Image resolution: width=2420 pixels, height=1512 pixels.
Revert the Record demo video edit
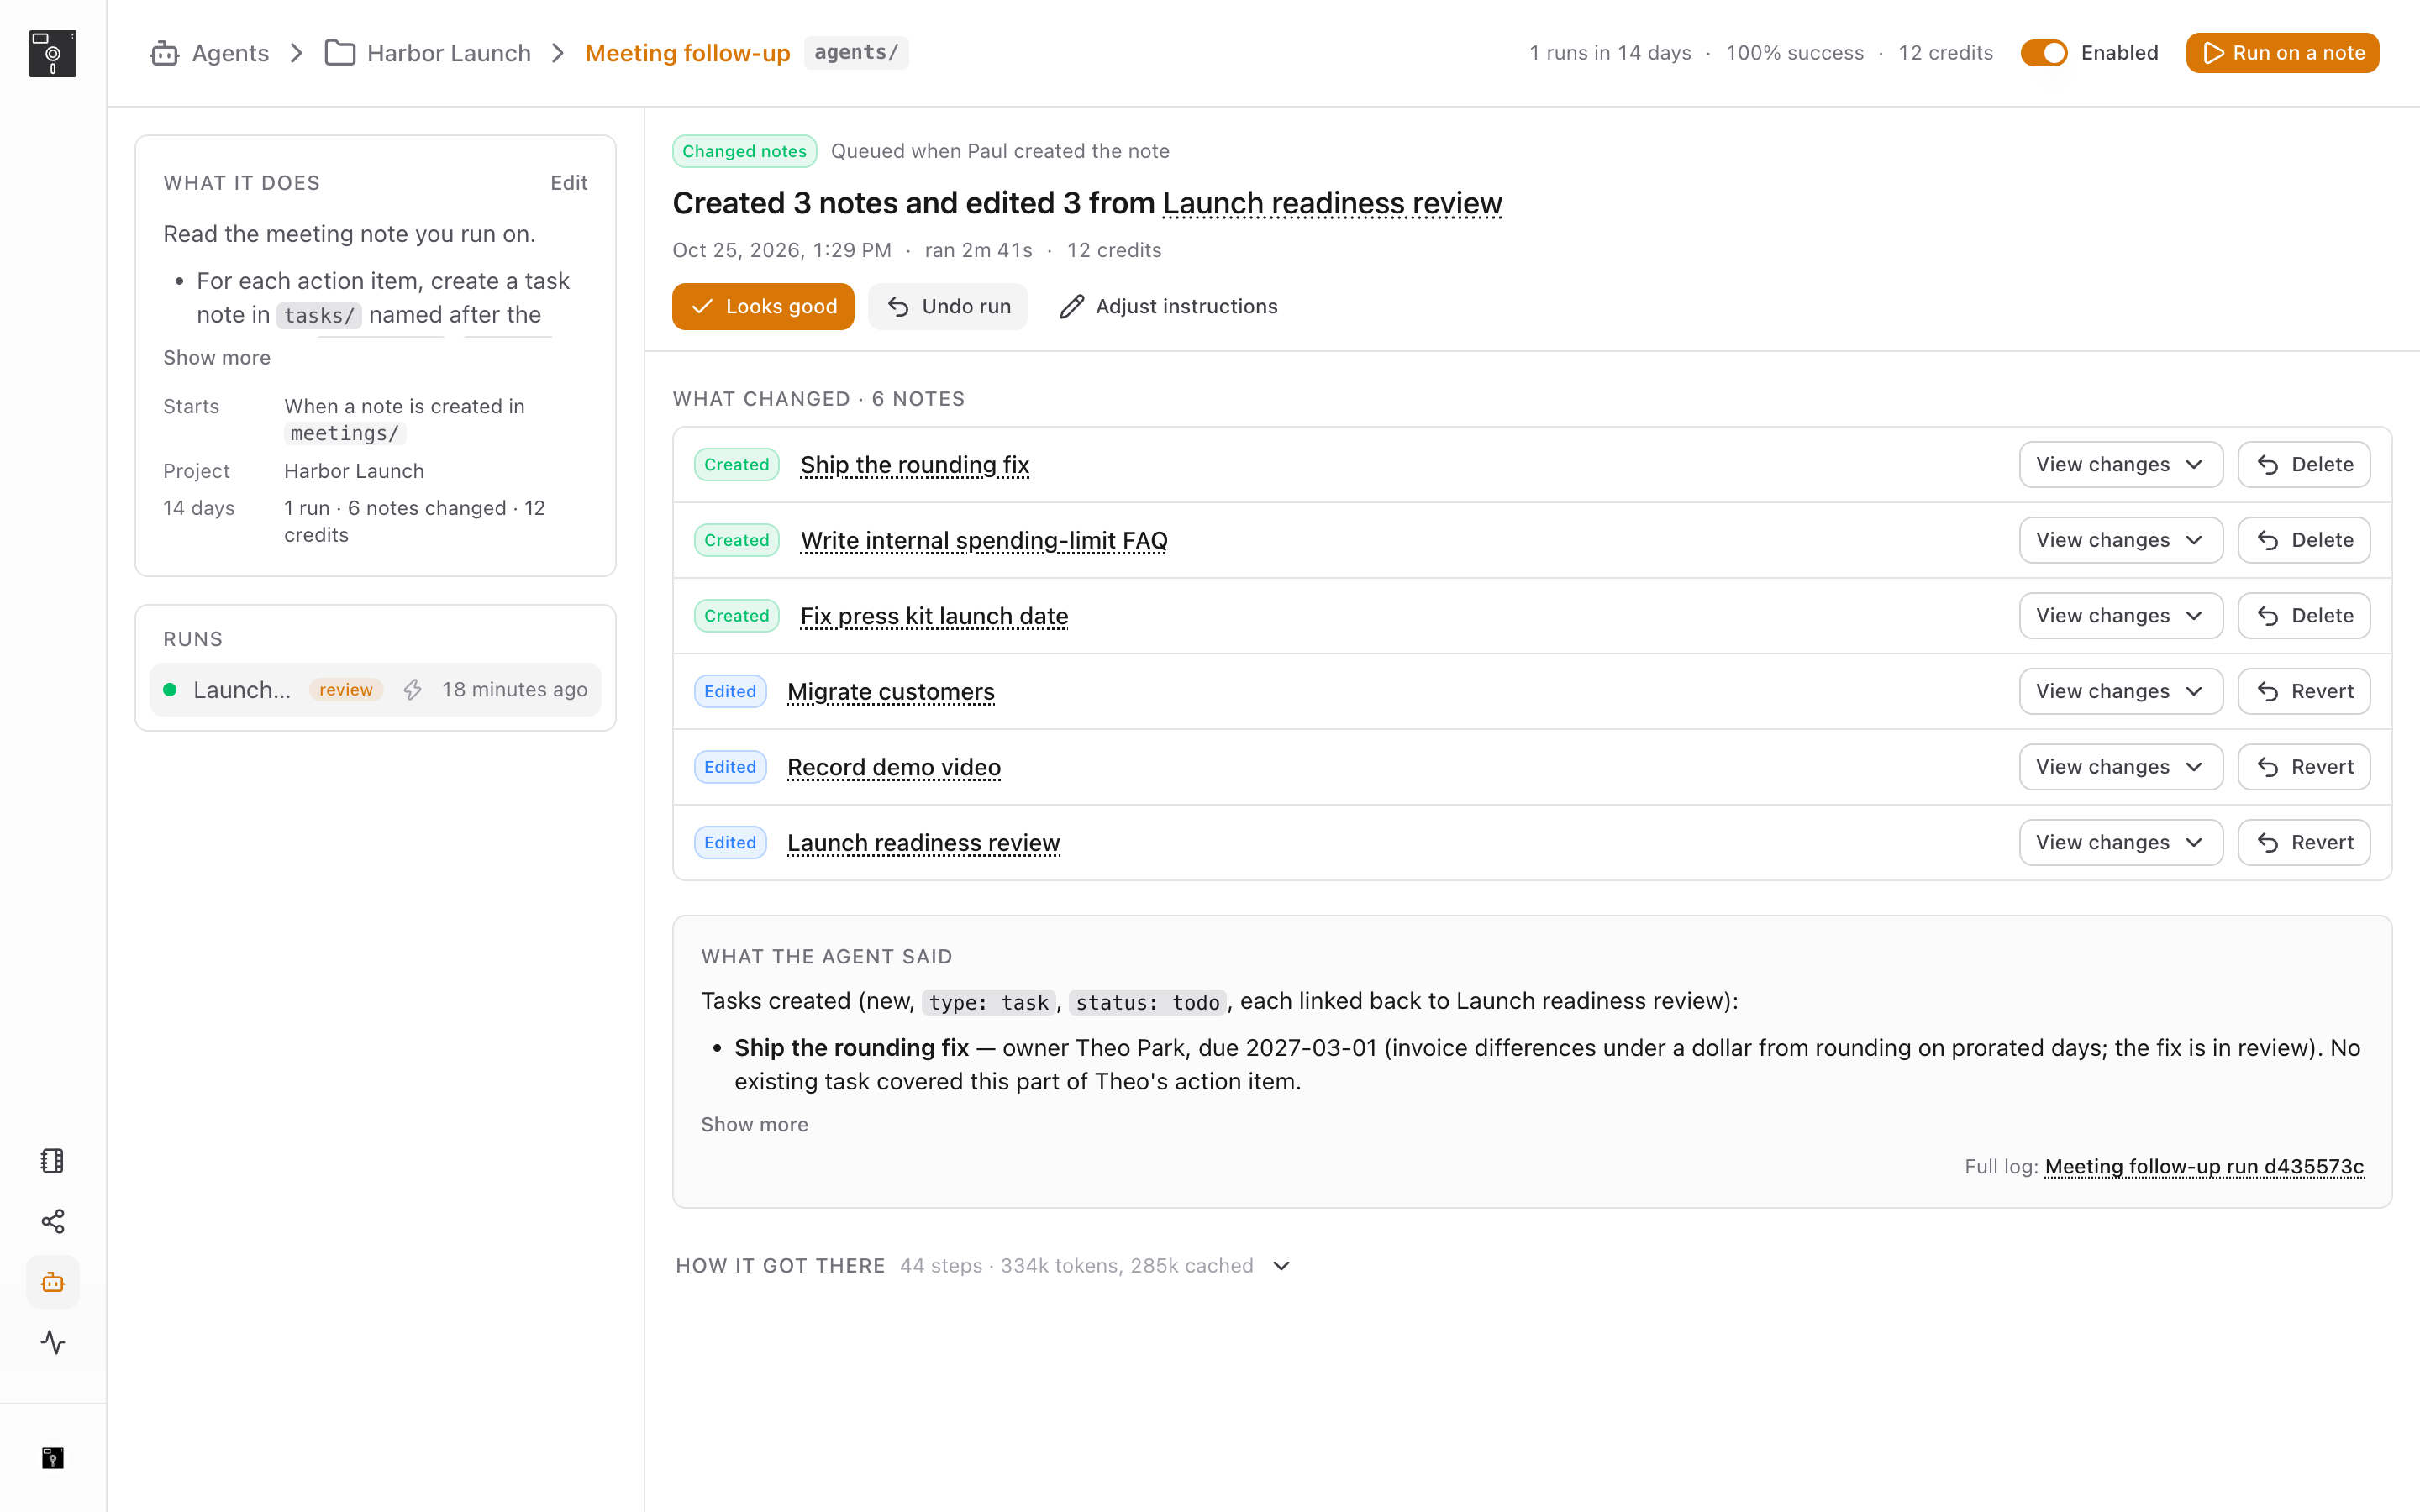tap(2303, 767)
